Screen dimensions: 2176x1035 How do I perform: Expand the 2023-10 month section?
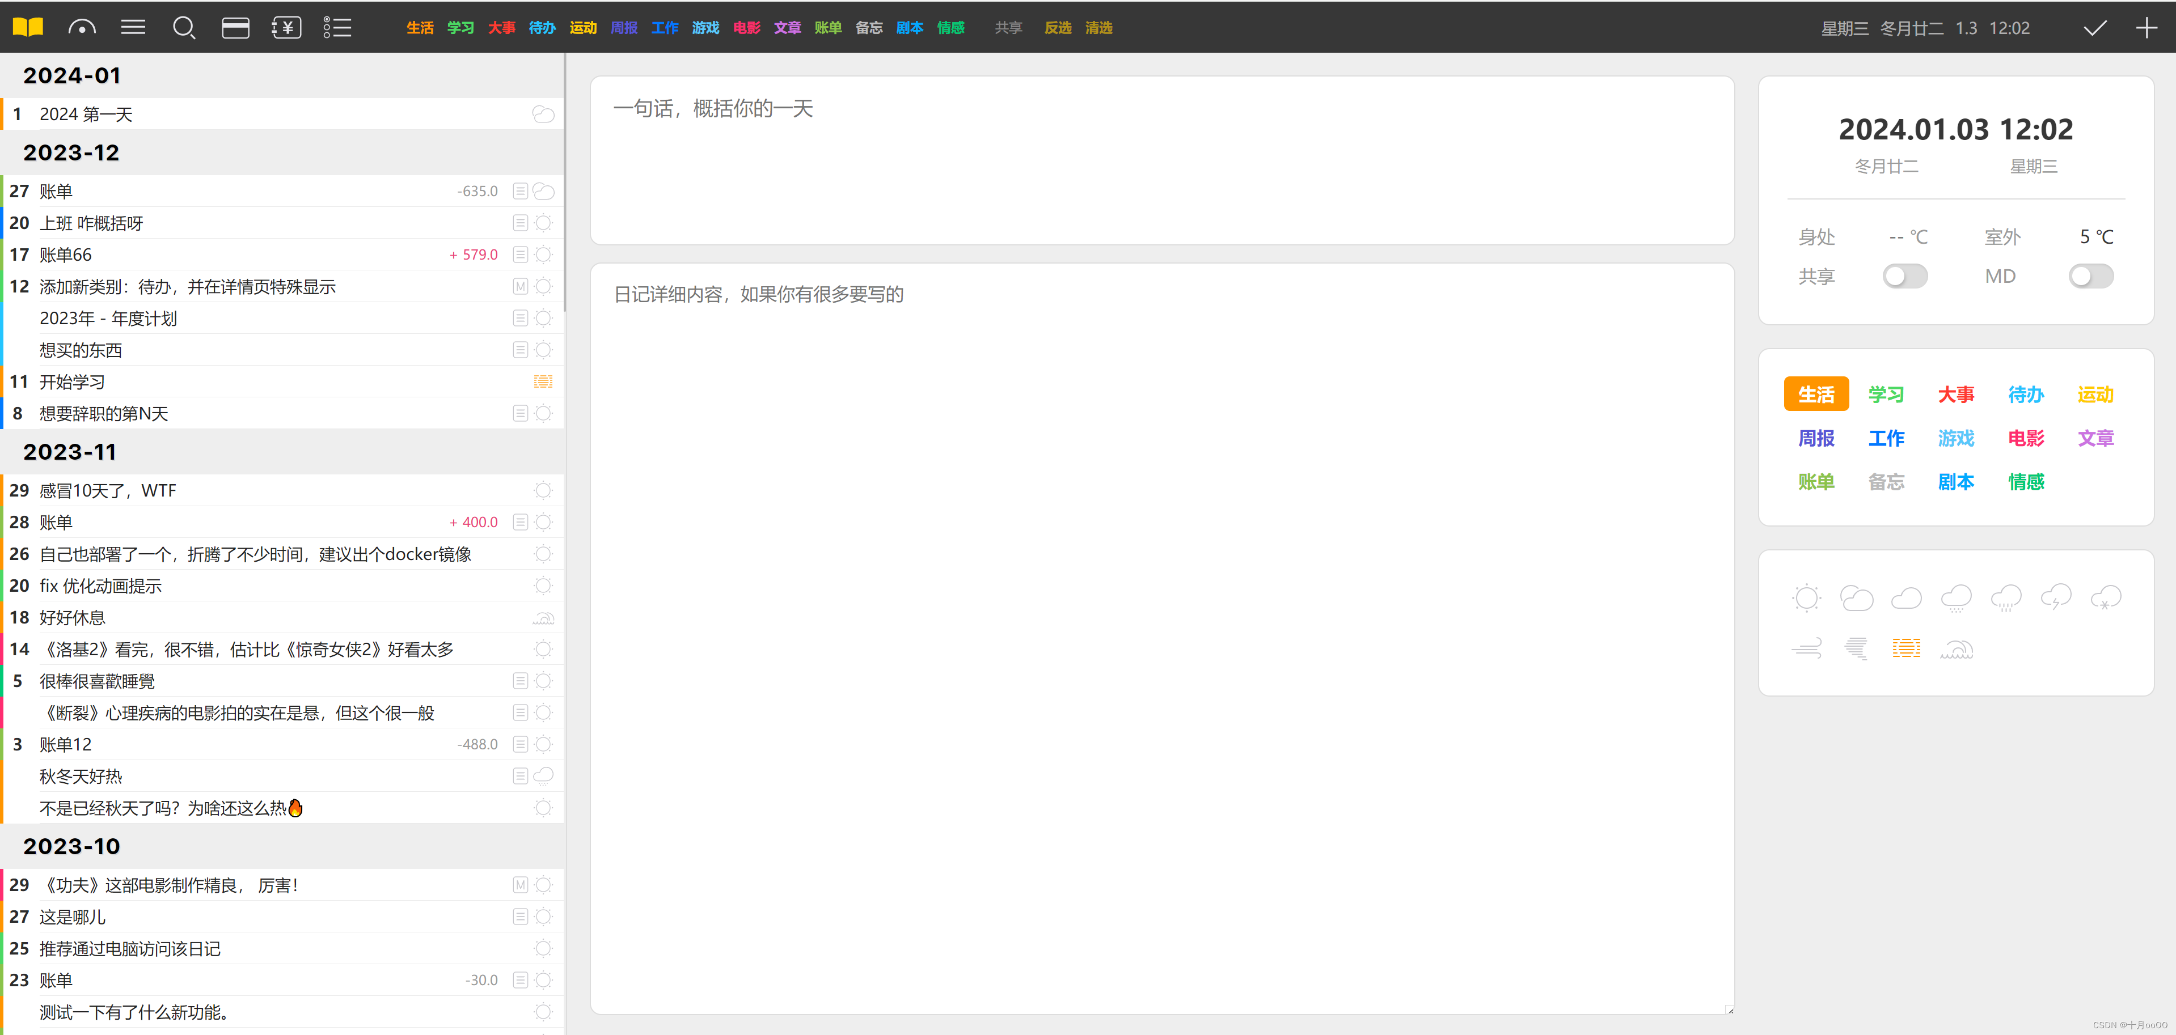click(x=72, y=846)
